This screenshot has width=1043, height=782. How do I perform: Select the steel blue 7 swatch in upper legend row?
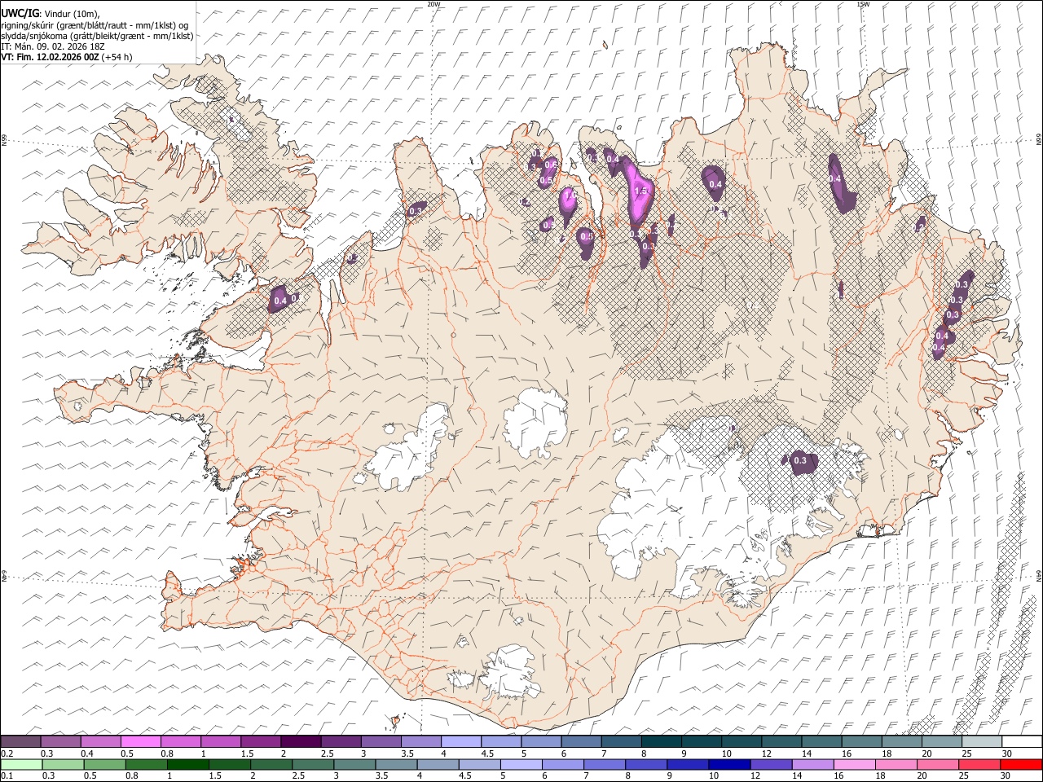pyautogui.click(x=621, y=742)
